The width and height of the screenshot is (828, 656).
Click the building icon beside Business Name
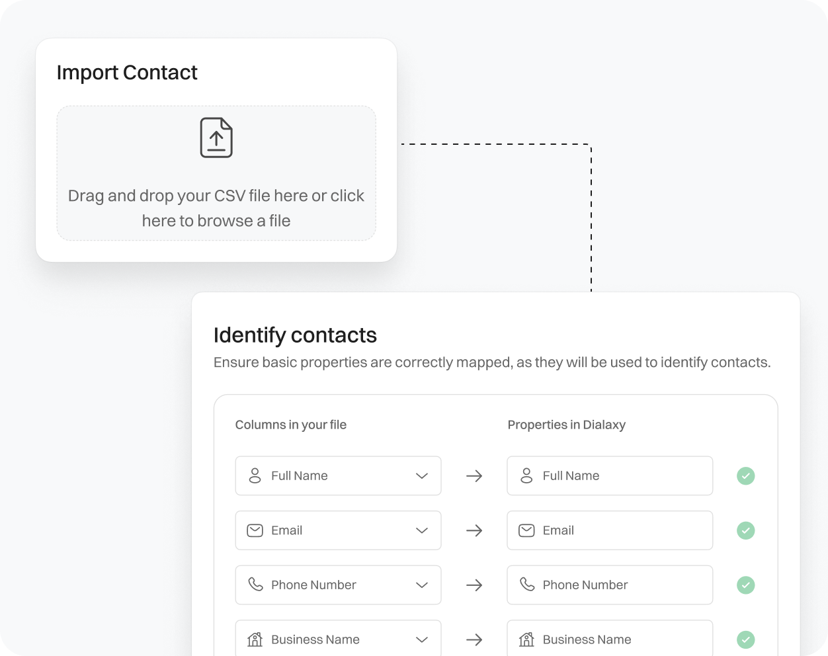point(255,639)
